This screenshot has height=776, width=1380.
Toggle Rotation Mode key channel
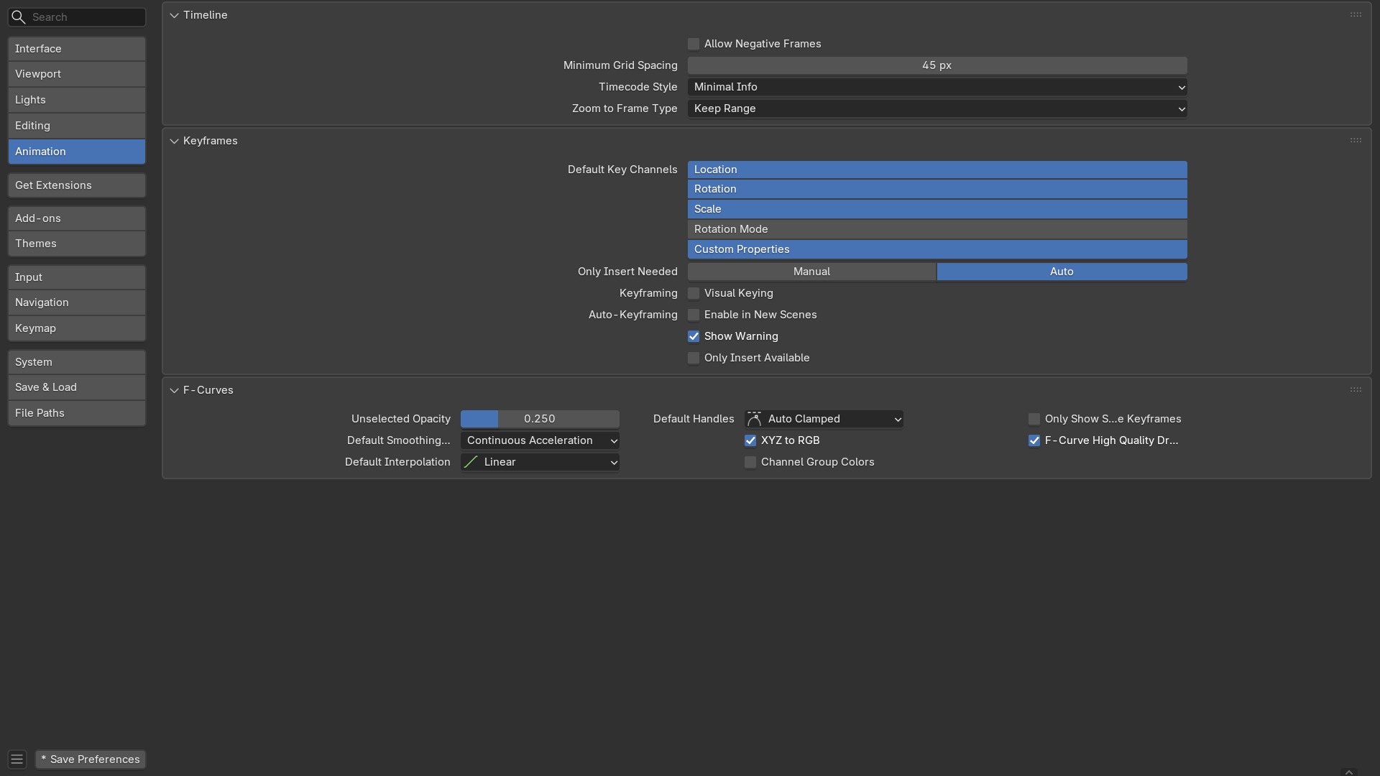pyautogui.click(x=937, y=229)
